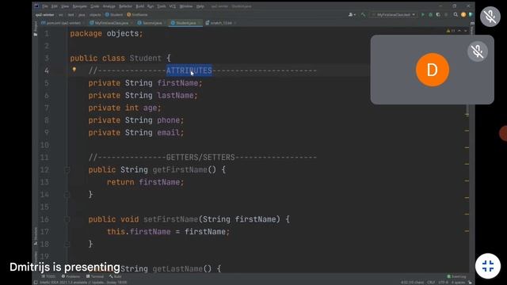Click the CRLF line separator in status bar

(x=431, y=283)
